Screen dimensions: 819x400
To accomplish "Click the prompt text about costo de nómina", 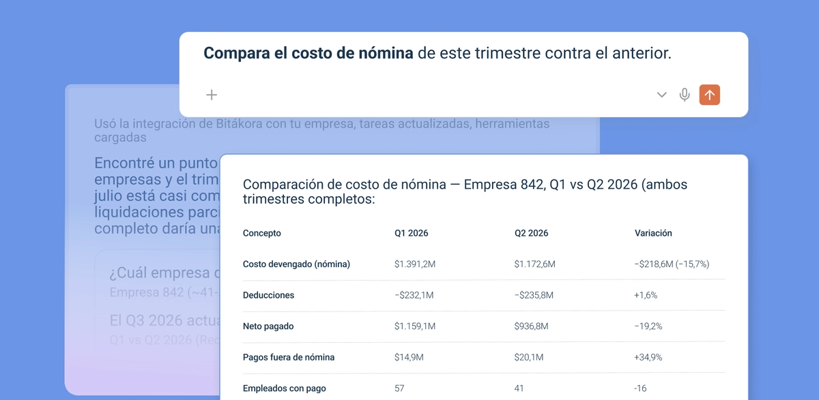I will pyautogui.click(x=437, y=53).
